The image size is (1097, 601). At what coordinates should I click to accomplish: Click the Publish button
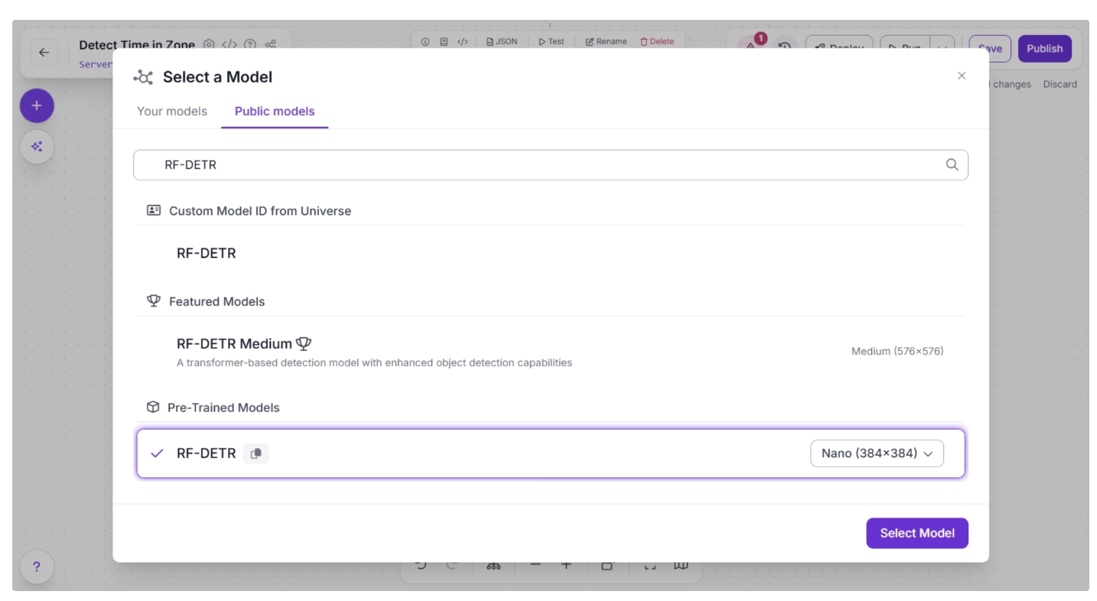click(1044, 48)
